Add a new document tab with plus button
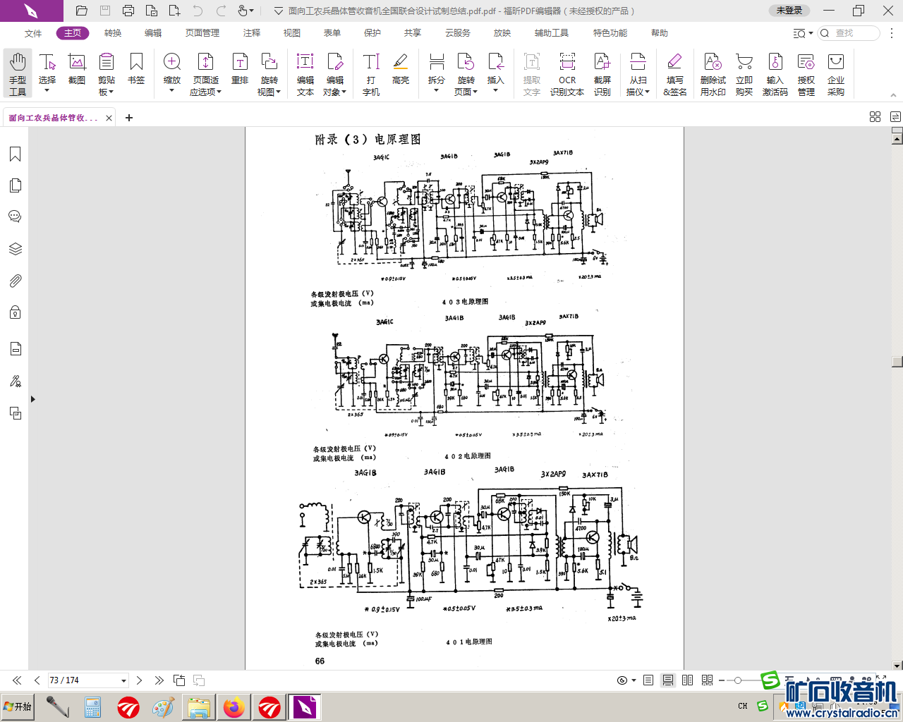The height and width of the screenshot is (722, 903). tap(129, 118)
